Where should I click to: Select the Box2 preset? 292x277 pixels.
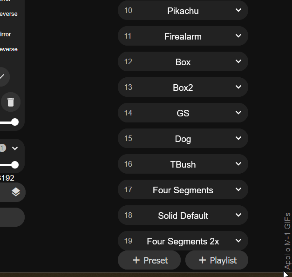pos(183,87)
